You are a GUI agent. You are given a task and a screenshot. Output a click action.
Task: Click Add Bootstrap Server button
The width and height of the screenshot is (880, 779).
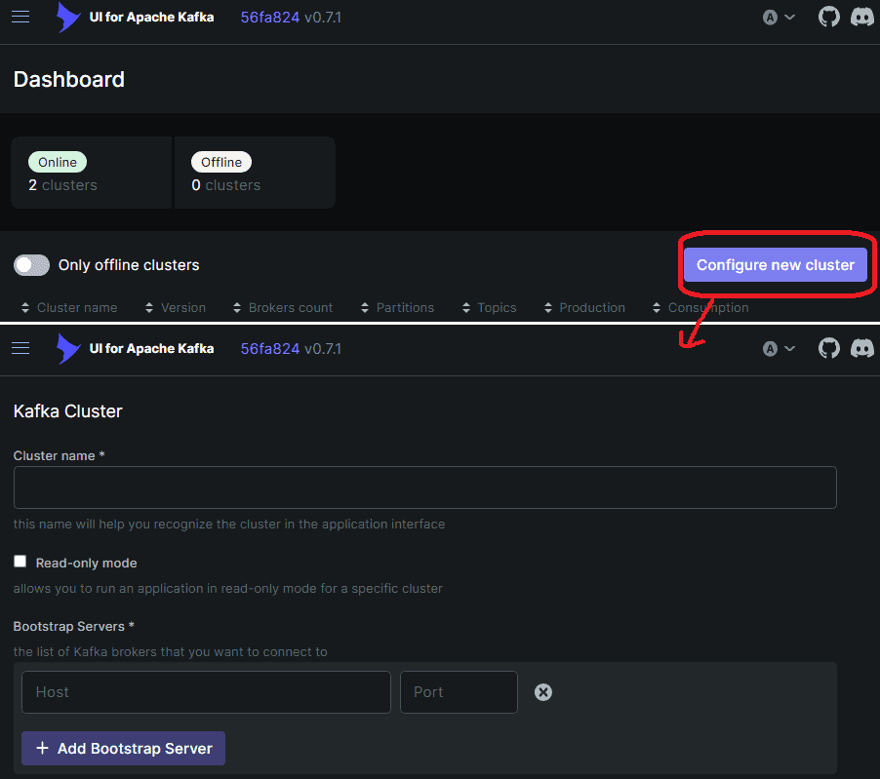coord(124,748)
